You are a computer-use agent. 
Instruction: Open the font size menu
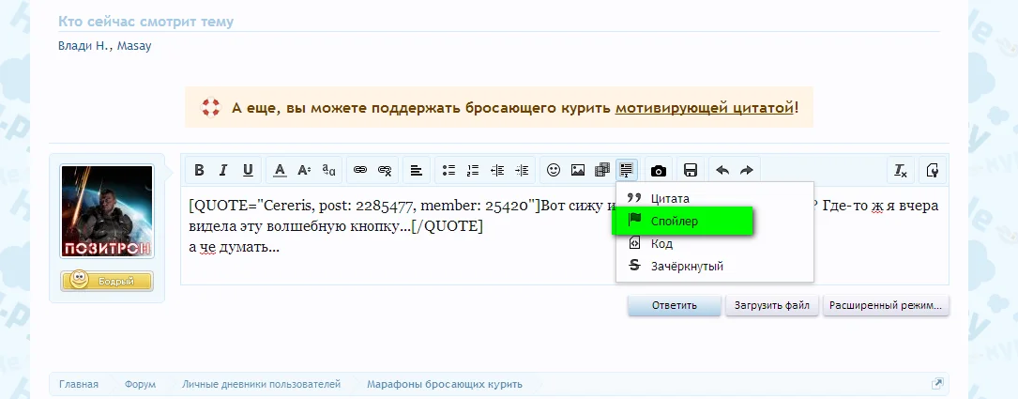(304, 170)
